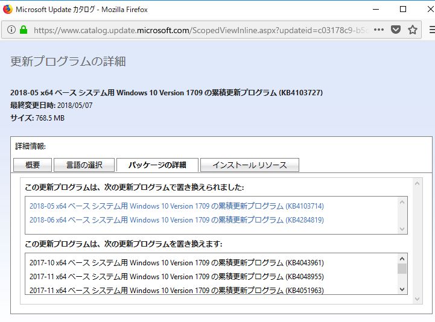Click the 更新プログラムの詳細 heading
Screen dimensions: 435x322
coord(68,62)
